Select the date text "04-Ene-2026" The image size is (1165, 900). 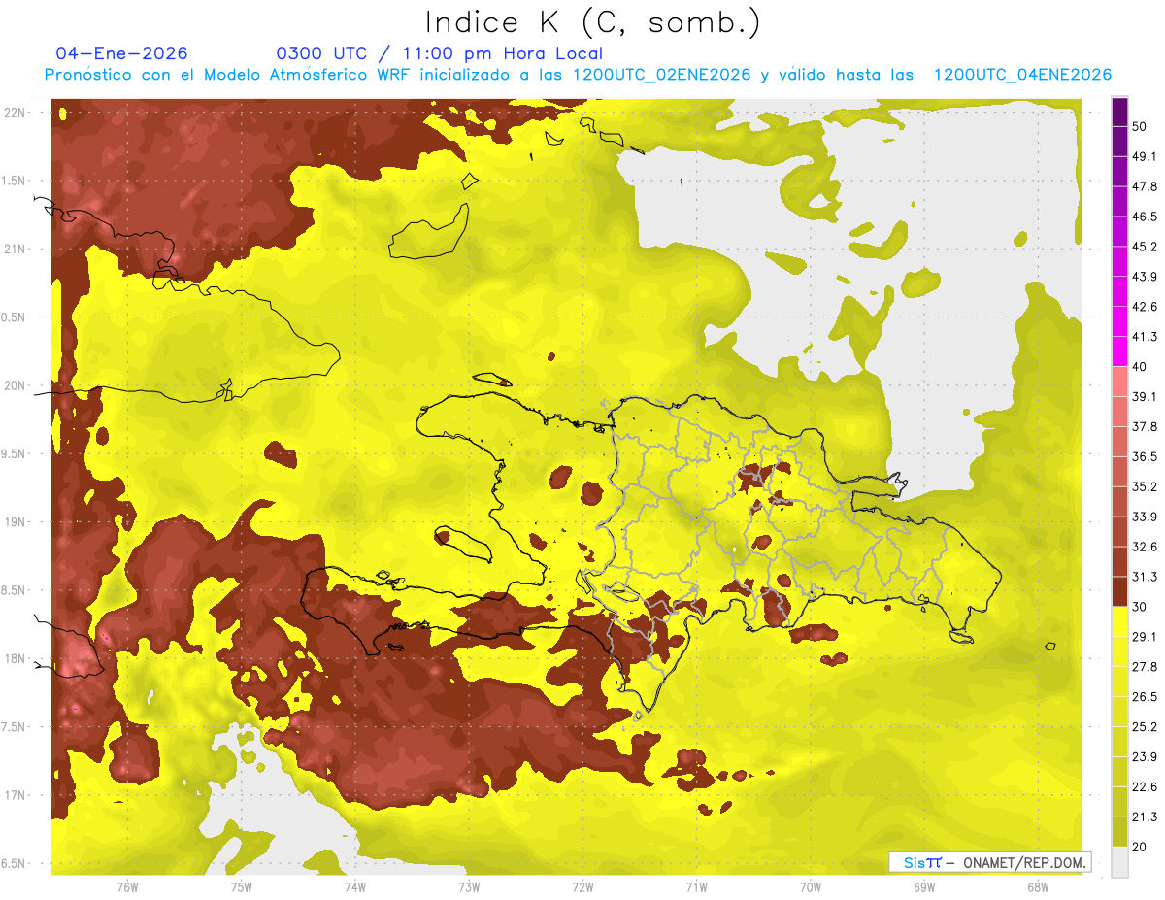click(122, 53)
